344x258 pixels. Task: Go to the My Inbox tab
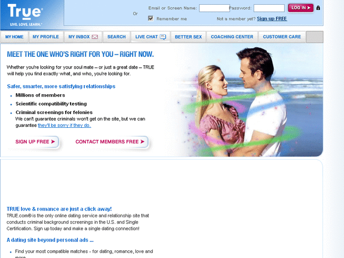(x=83, y=37)
